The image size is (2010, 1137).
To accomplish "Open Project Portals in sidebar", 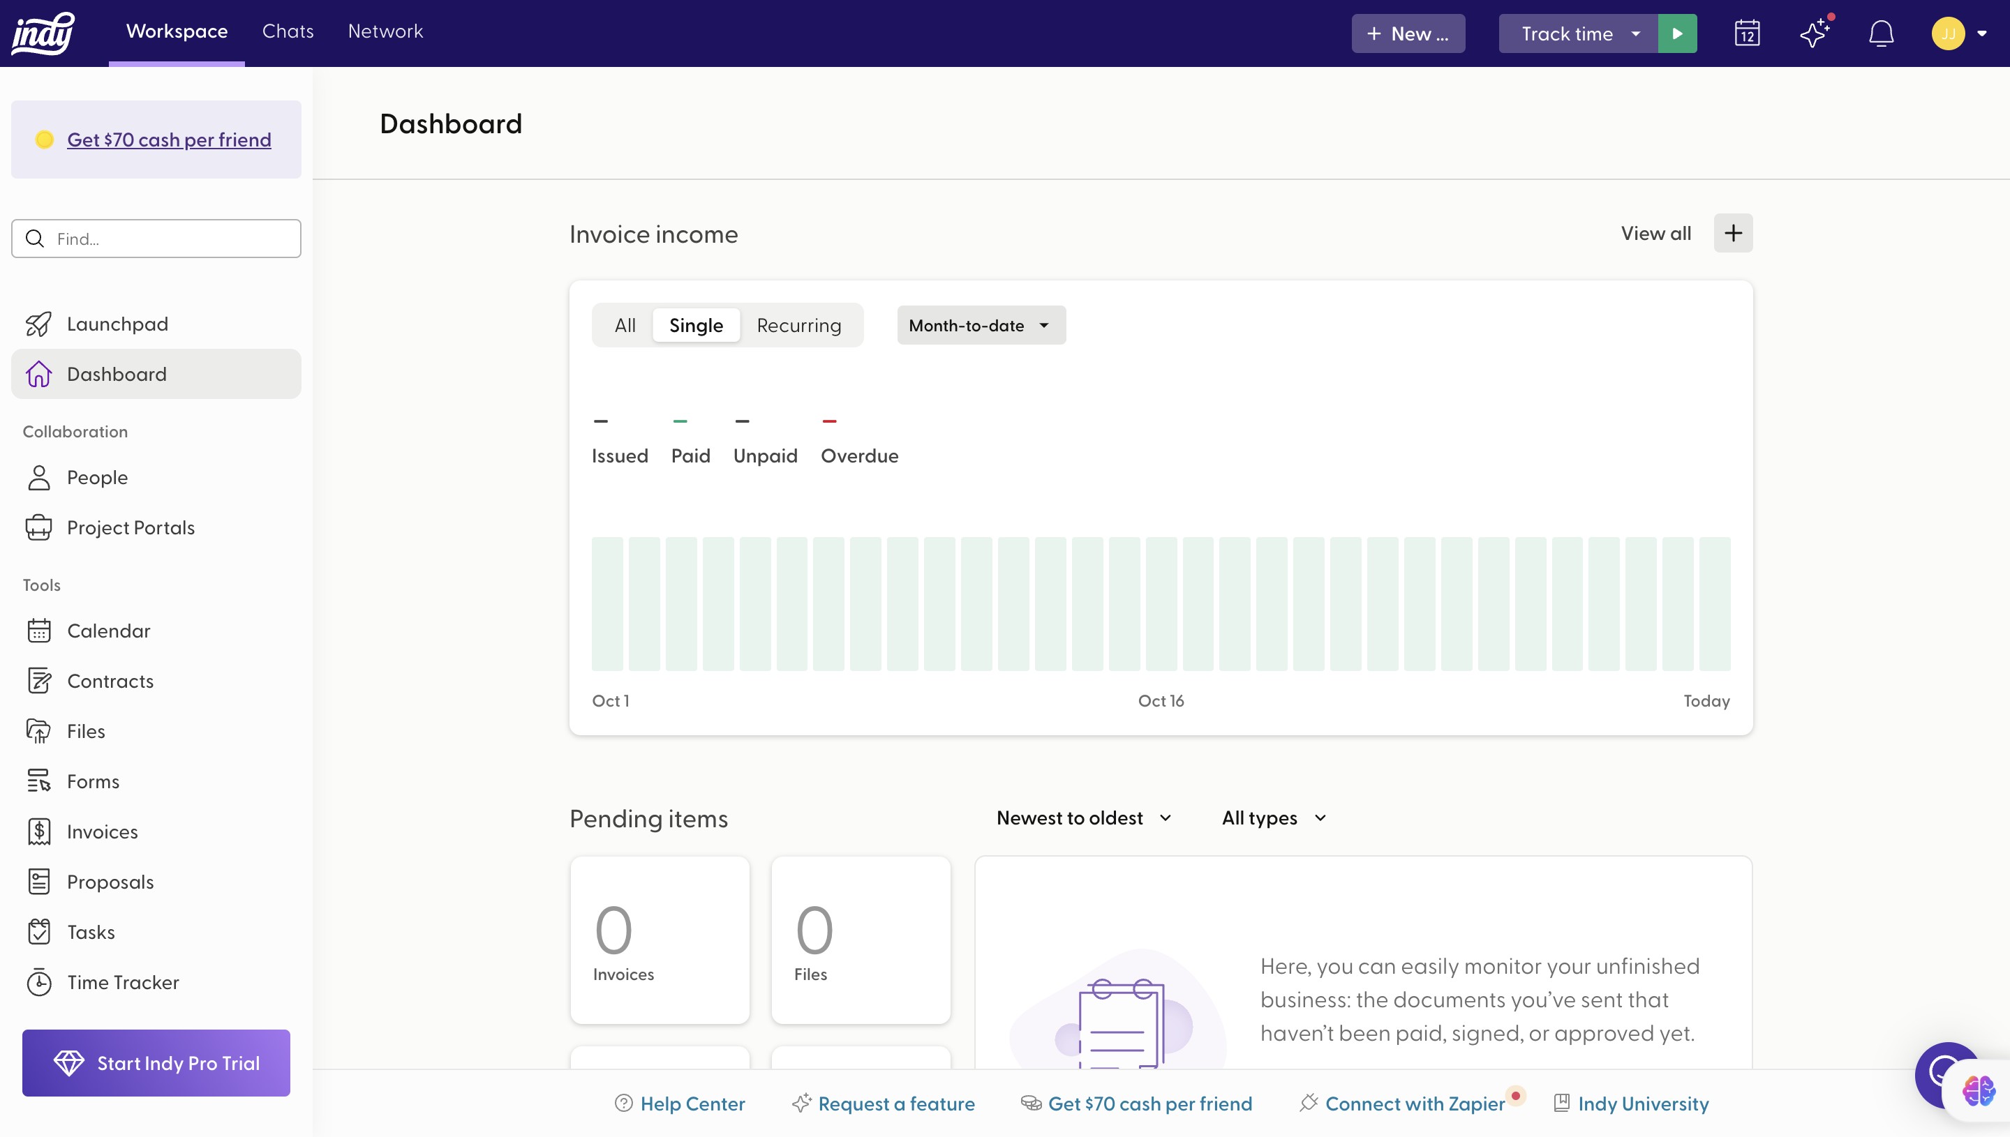I will pyautogui.click(x=131, y=528).
